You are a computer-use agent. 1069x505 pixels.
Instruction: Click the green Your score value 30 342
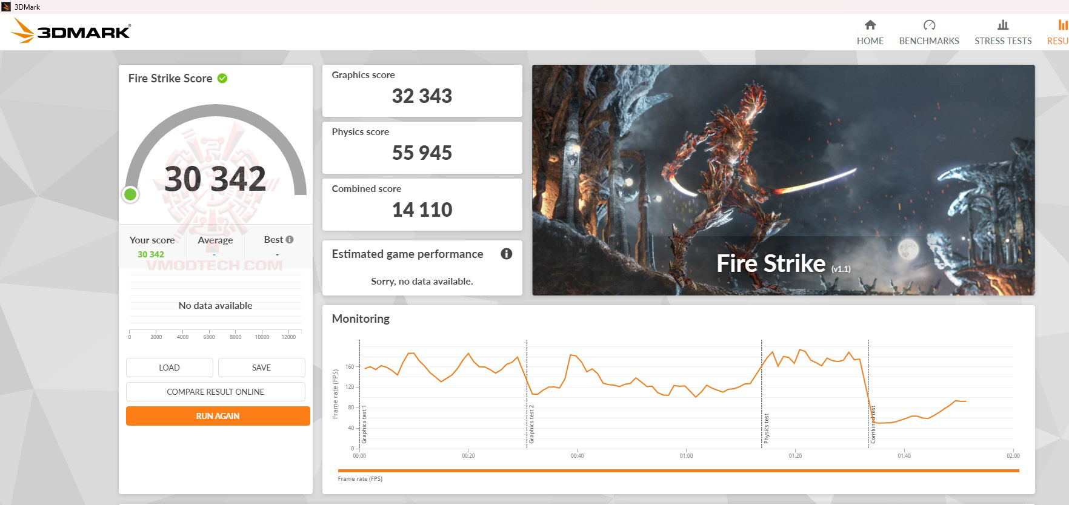pyautogui.click(x=151, y=254)
